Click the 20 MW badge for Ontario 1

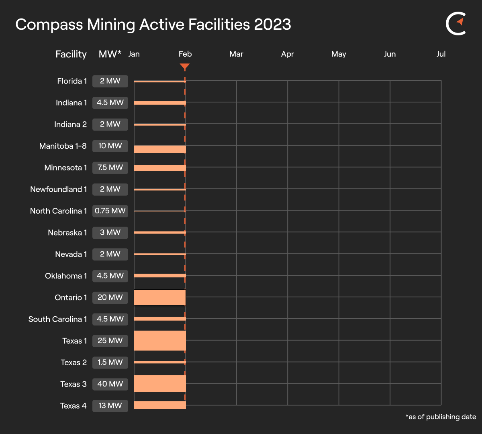coord(110,298)
